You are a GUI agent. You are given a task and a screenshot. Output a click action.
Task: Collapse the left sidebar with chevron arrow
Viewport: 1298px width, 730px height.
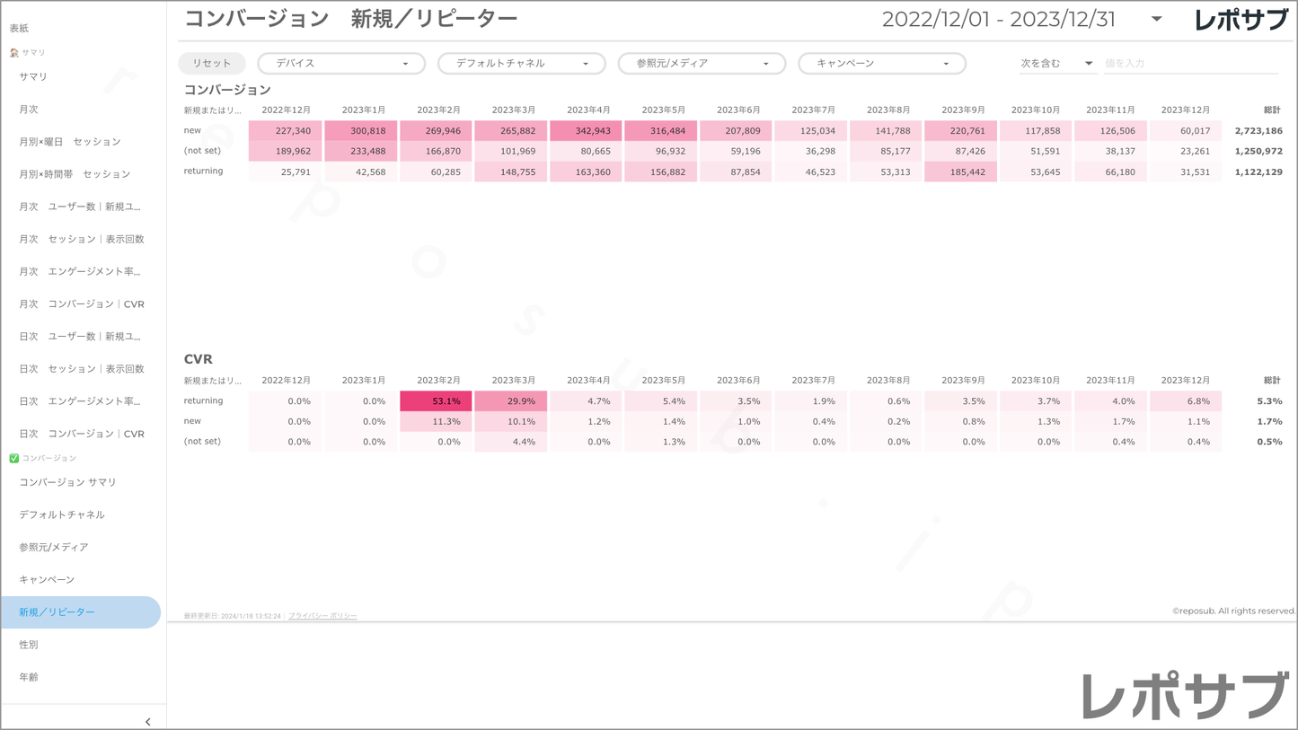pos(147,721)
